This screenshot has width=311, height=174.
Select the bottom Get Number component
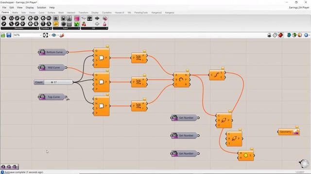[x=185, y=154]
